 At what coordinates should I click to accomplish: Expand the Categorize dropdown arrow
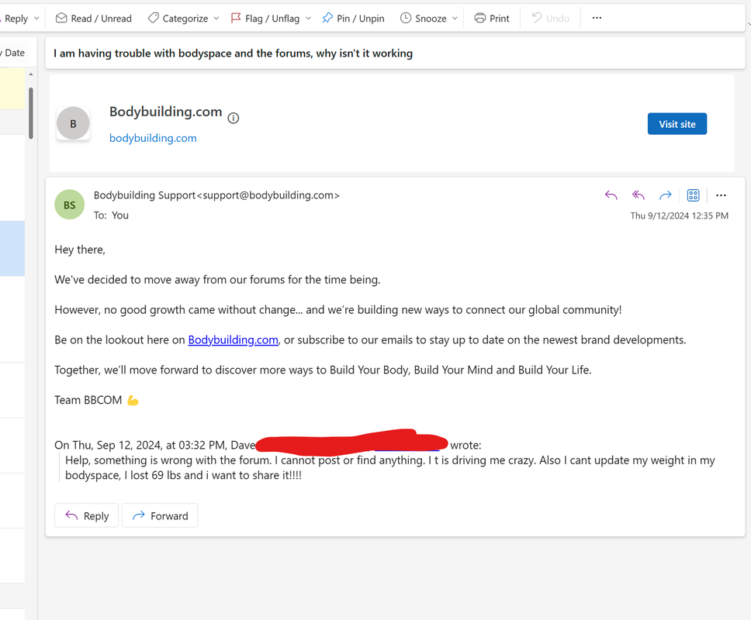click(216, 19)
